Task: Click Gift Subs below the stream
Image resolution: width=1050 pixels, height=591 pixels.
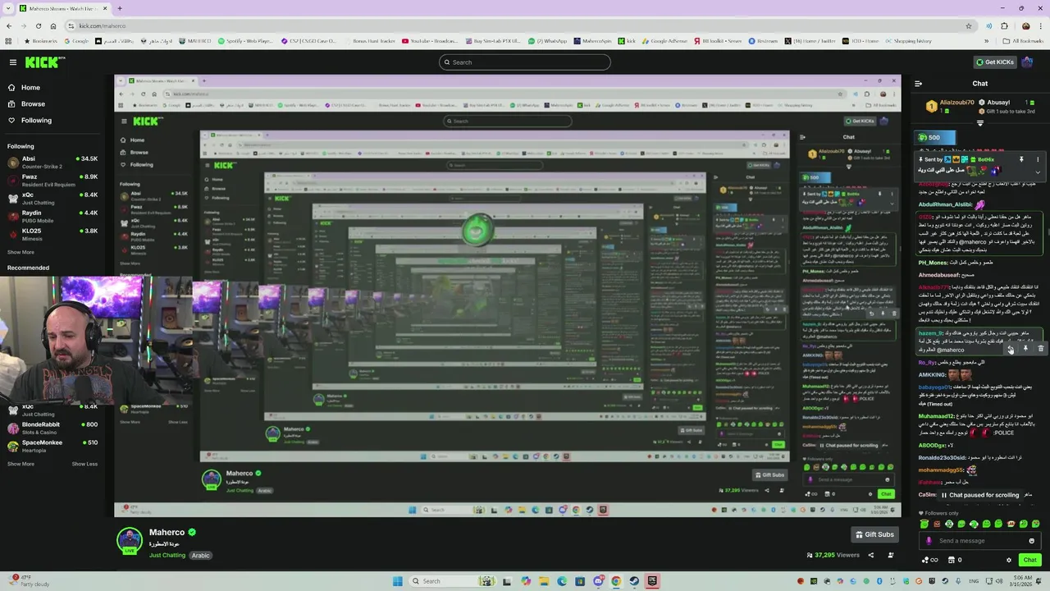Action: coord(874,534)
